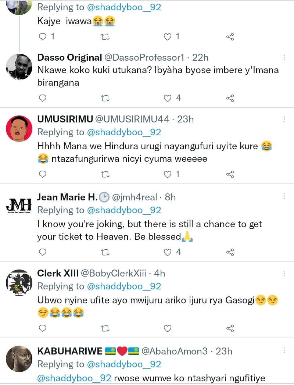Open more options for Dasso Original's tweet

click(284, 58)
